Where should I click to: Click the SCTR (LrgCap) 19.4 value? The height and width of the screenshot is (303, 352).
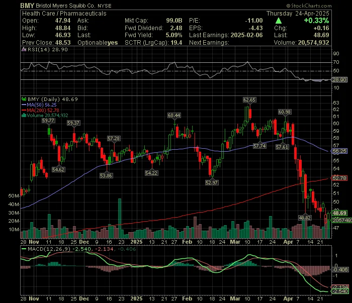(176, 43)
